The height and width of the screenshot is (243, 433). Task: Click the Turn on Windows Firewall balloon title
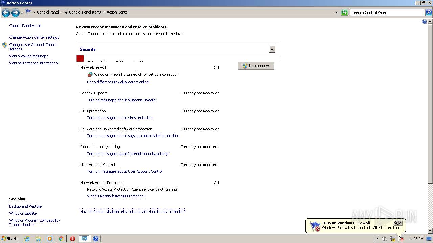coord(346,223)
